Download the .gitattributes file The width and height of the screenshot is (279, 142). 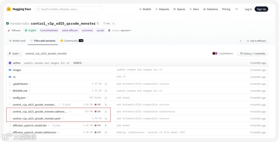106,84
